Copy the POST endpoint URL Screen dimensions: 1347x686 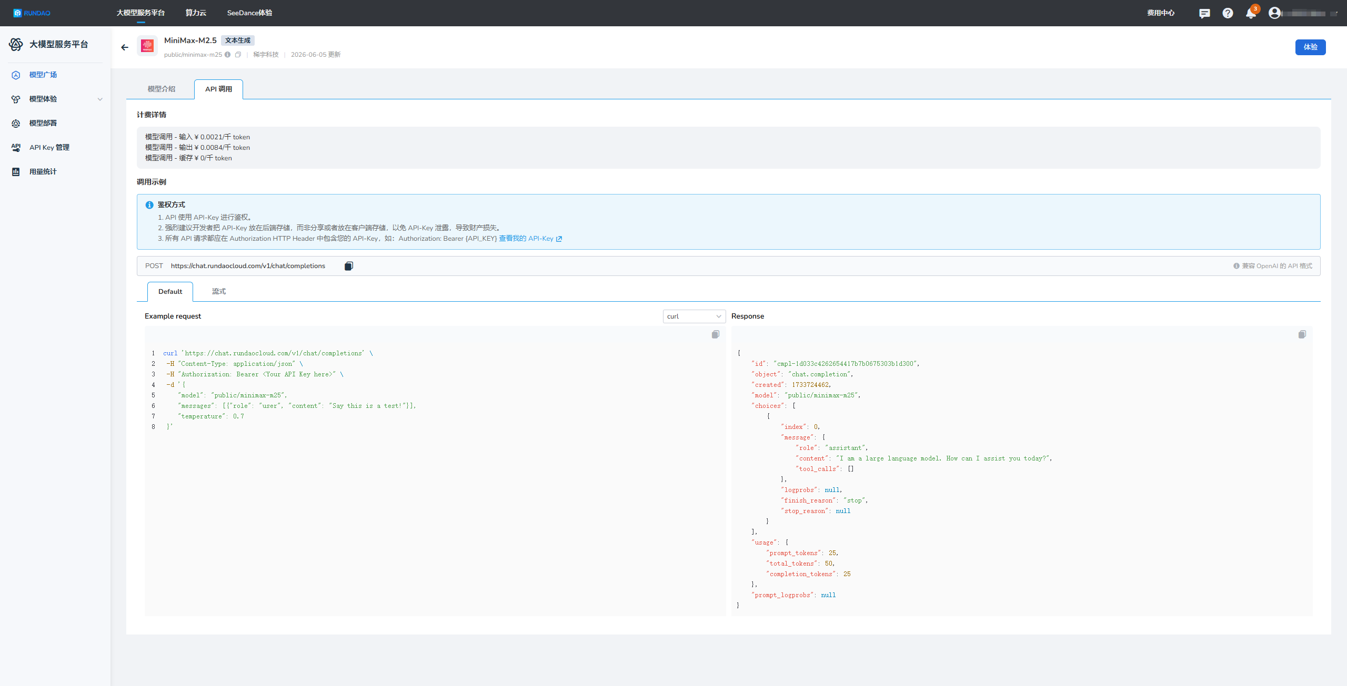pos(348,266)
